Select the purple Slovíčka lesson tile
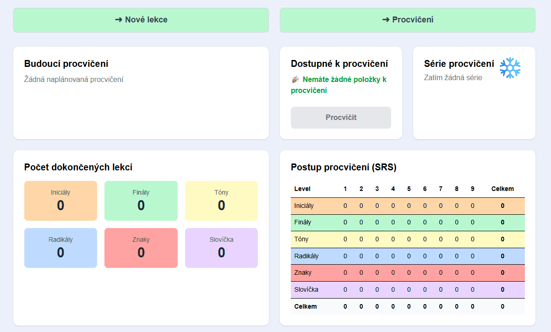Image resolution: width=551 pixels, height=332 pixels. 221,248
